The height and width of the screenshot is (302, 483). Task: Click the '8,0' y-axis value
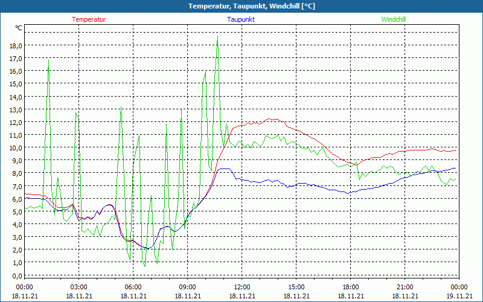(18, 173)
